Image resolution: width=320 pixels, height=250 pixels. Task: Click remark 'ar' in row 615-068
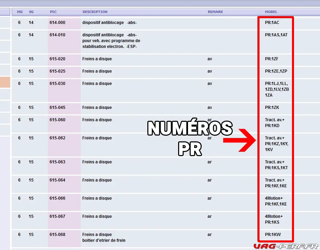209,235
